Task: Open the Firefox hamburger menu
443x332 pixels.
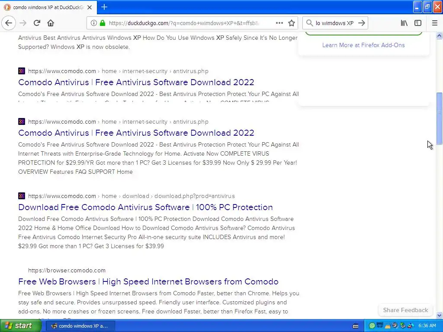Action: (x=434, y=23)
